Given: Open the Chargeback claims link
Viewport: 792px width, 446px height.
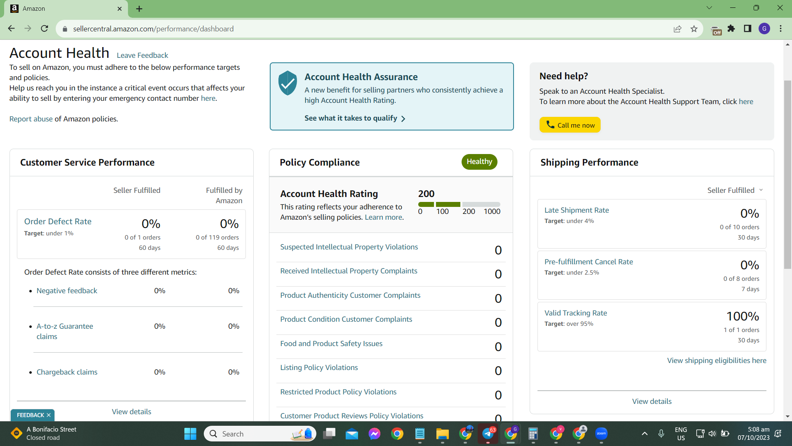Looking at the screenshot, I should [67, 372].
